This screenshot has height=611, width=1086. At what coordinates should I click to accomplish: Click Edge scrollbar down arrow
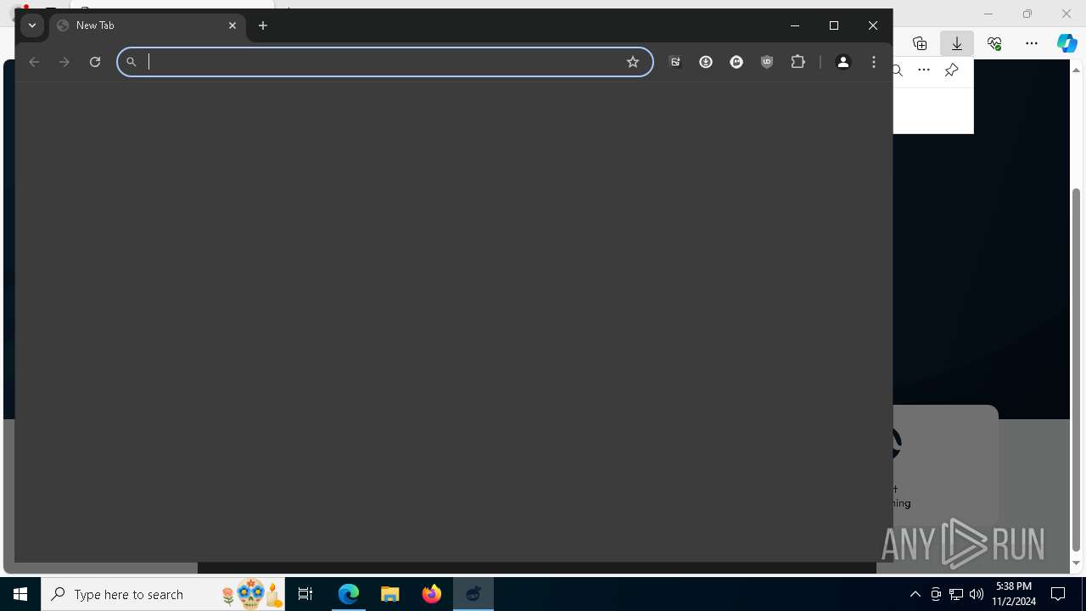[1077, 563]
